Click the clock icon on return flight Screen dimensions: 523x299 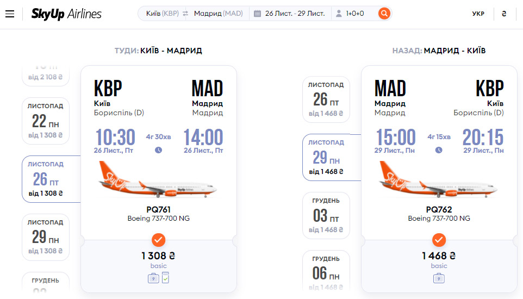(x=439, y=150)
